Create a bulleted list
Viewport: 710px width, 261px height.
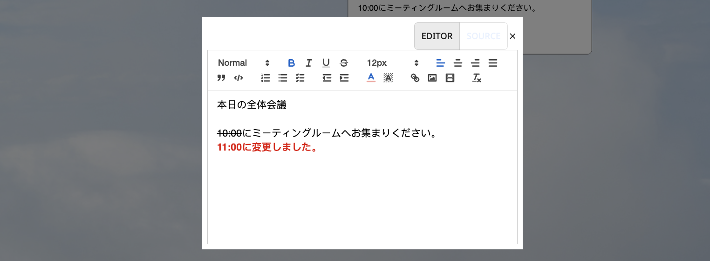283,78
